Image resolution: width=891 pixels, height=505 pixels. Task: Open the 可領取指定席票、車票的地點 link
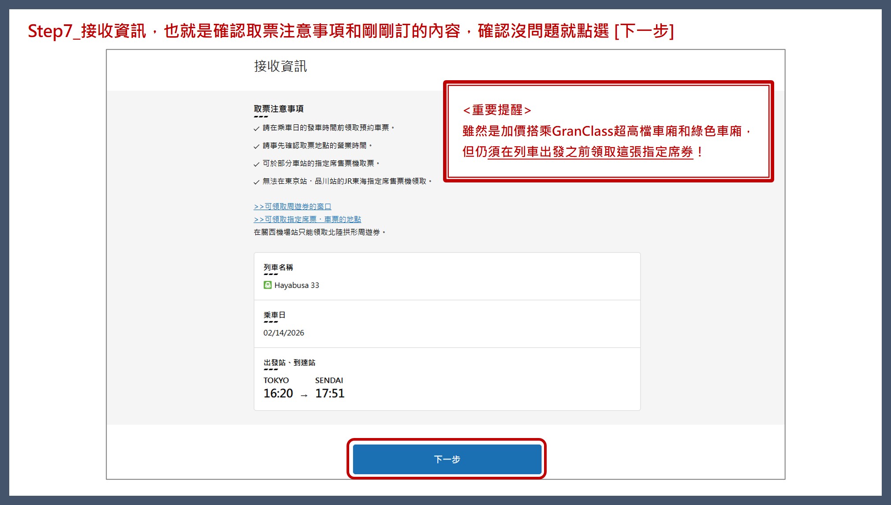click(307, 219)
